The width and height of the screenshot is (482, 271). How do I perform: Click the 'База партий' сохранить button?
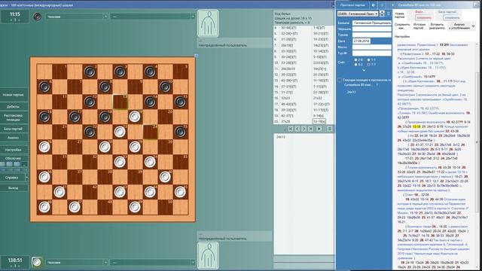pyautogui.click(x=451, y=17)
